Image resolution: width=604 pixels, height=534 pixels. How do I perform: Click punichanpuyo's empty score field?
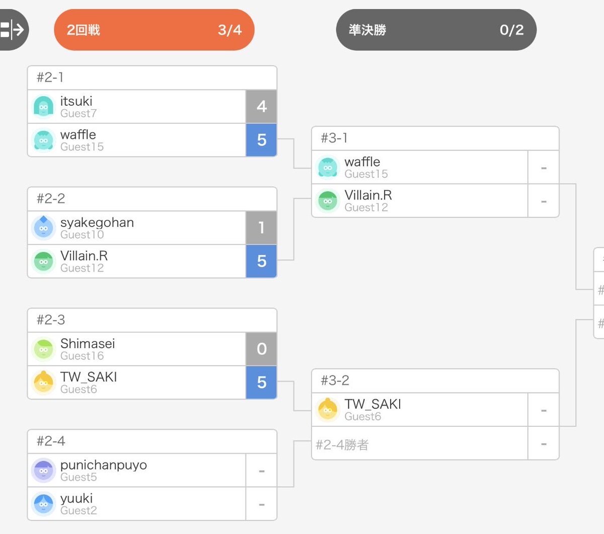click(261, 471)
